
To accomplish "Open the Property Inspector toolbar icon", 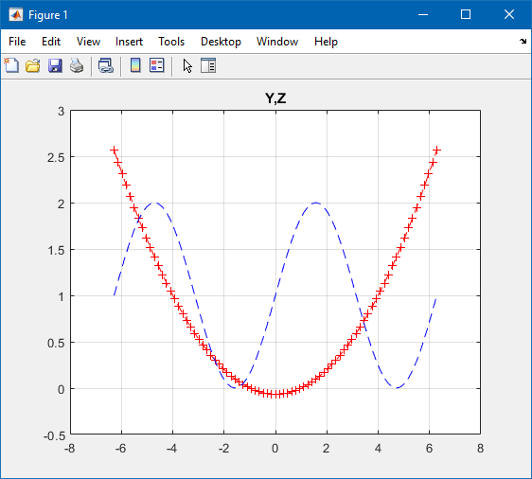I will point(208,65).
